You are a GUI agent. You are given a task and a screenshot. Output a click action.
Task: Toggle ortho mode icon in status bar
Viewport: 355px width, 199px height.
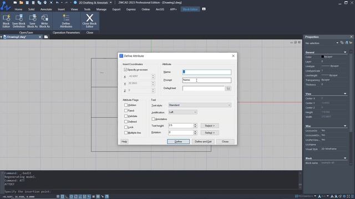coord(67,197)
